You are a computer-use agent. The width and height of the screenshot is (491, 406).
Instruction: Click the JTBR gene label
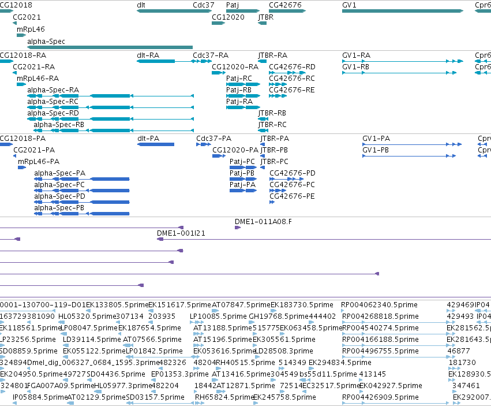[x=266, y=17]
